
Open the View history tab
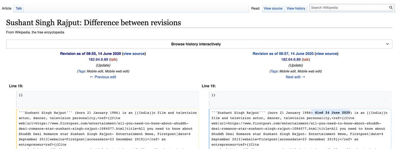coord(296,8)
